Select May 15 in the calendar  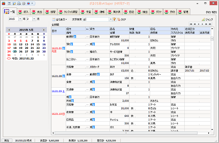[x=38, y=44]
